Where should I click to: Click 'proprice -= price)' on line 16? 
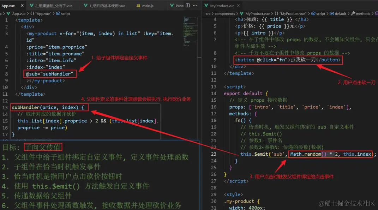pyautogui.click(x=42, y=127)
